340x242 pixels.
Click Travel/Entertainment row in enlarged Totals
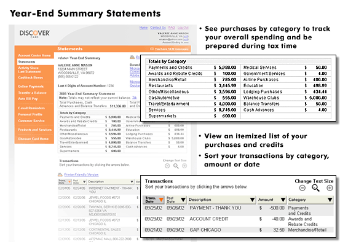click(192, 104)
